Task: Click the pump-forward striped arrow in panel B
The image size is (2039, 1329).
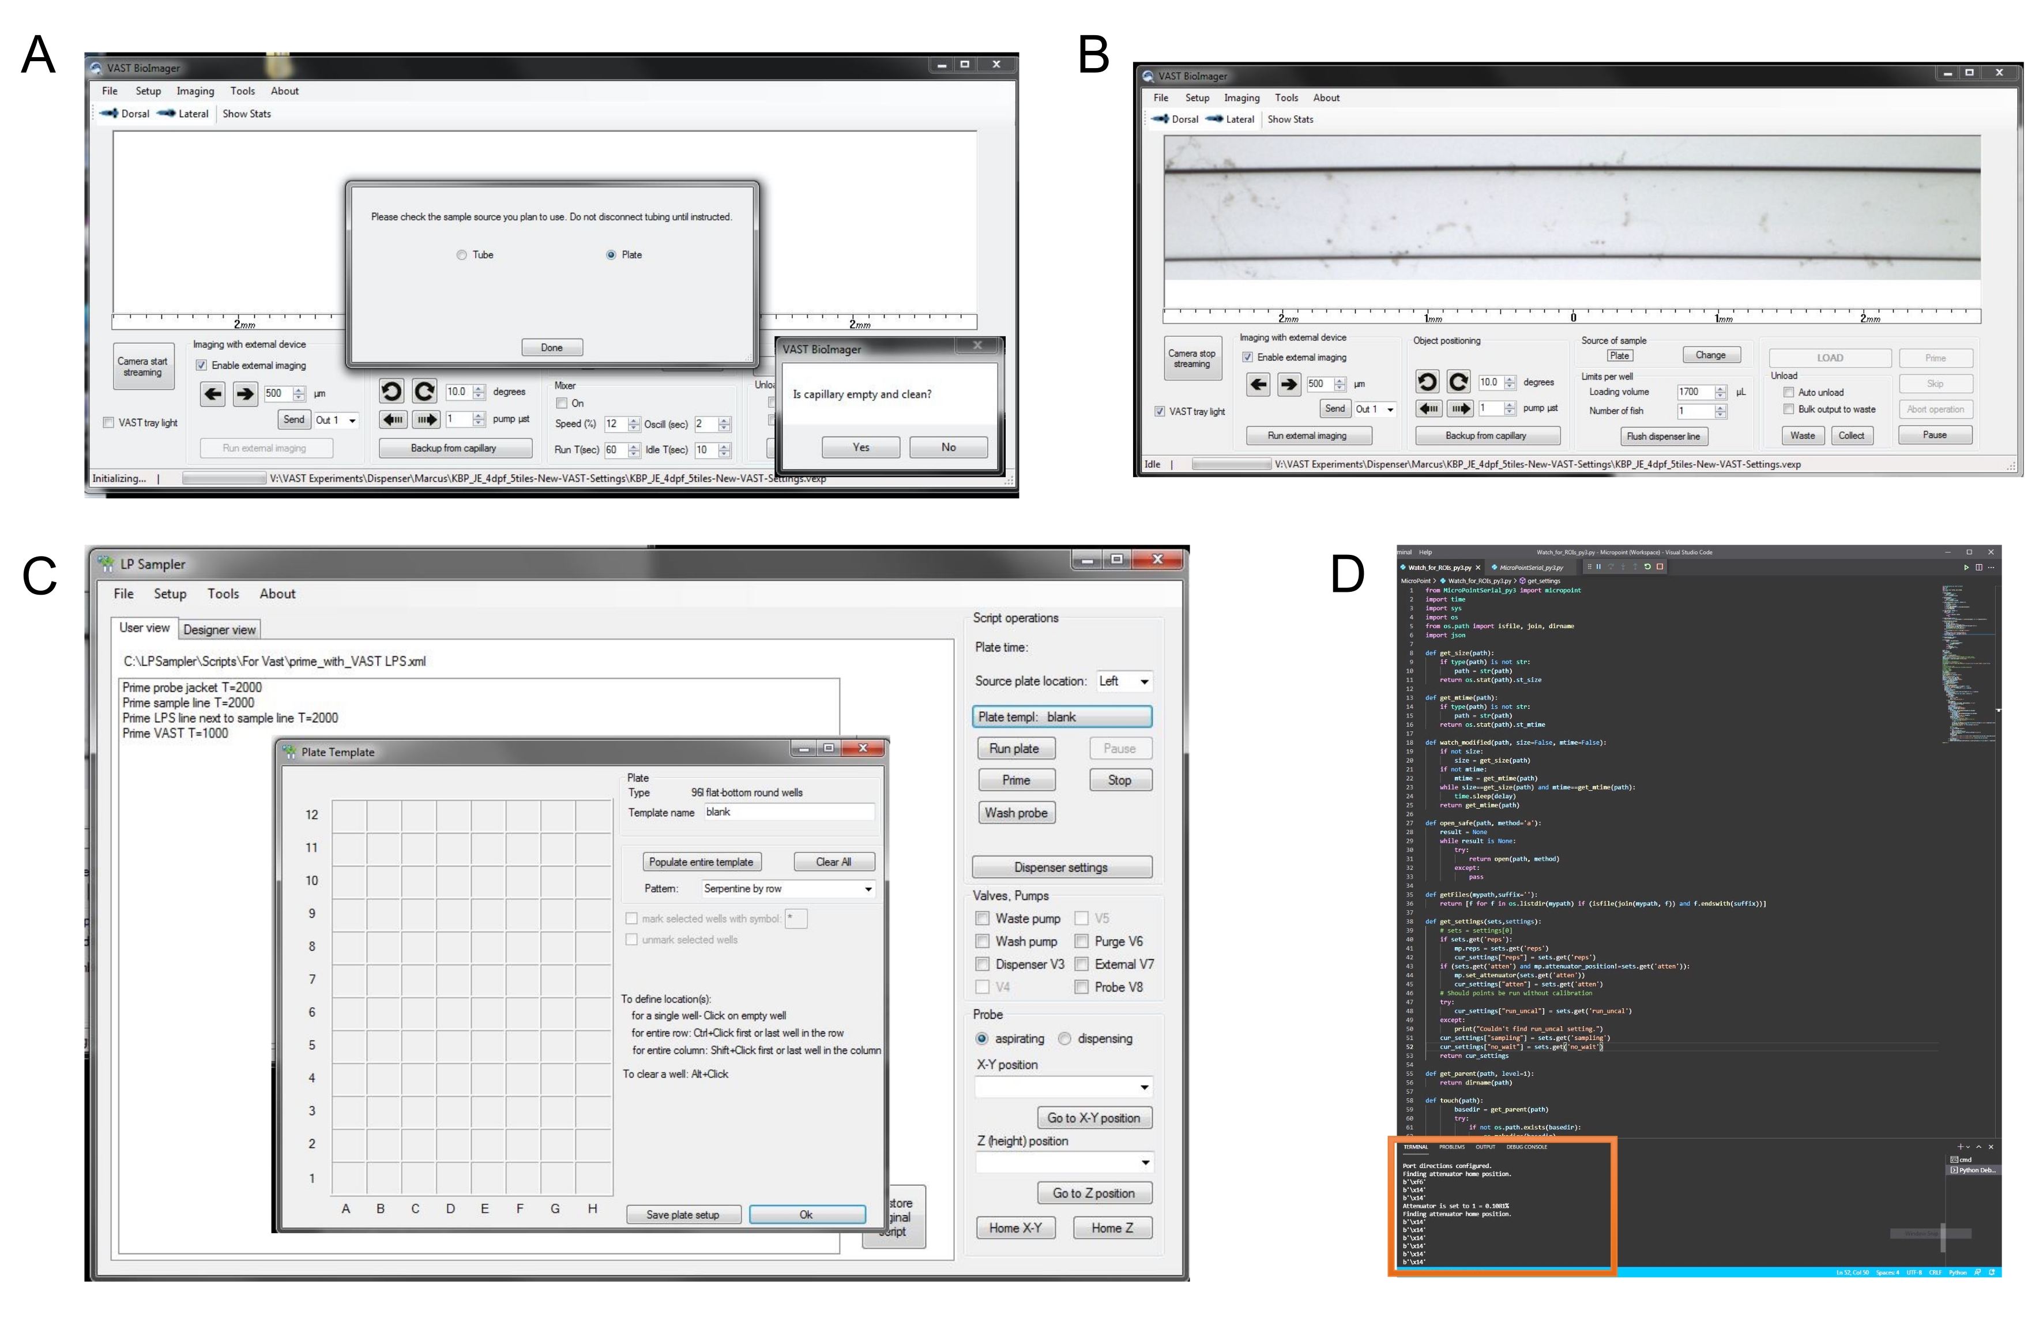Action: pyautogui.click(x=1460, y=409)
